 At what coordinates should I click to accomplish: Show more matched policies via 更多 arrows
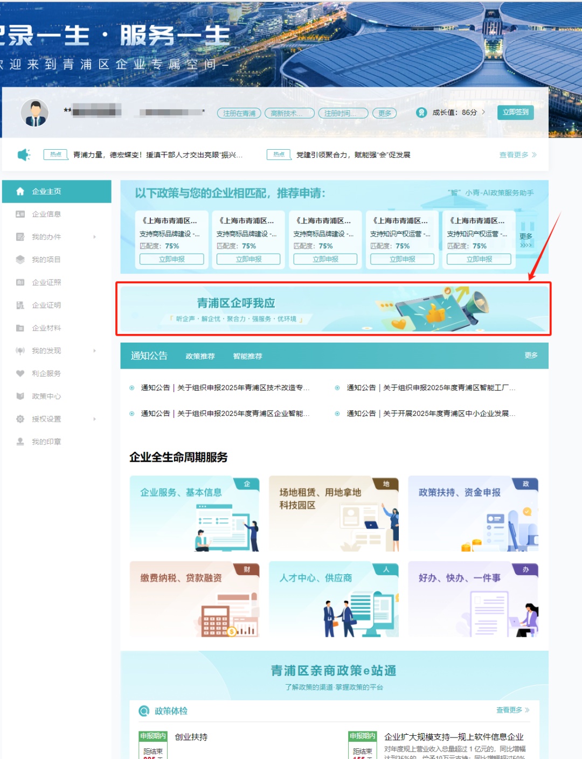526,240
